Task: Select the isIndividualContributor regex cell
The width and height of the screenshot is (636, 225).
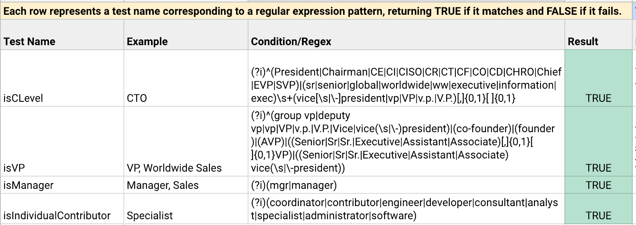Action: coord(404,209)
